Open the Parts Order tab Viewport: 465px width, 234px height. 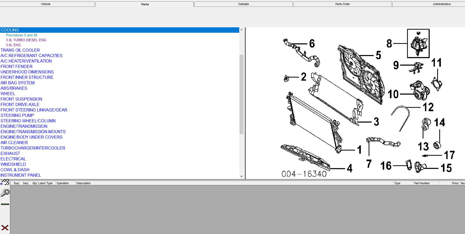[x=343, y=4]
